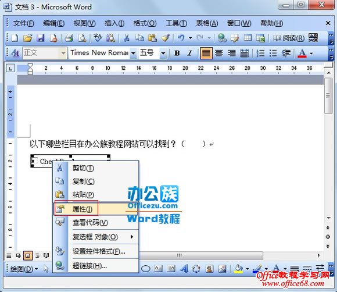
Task: Expand 复选框 对象(O) submenu
Action: [x=96, y=237]
